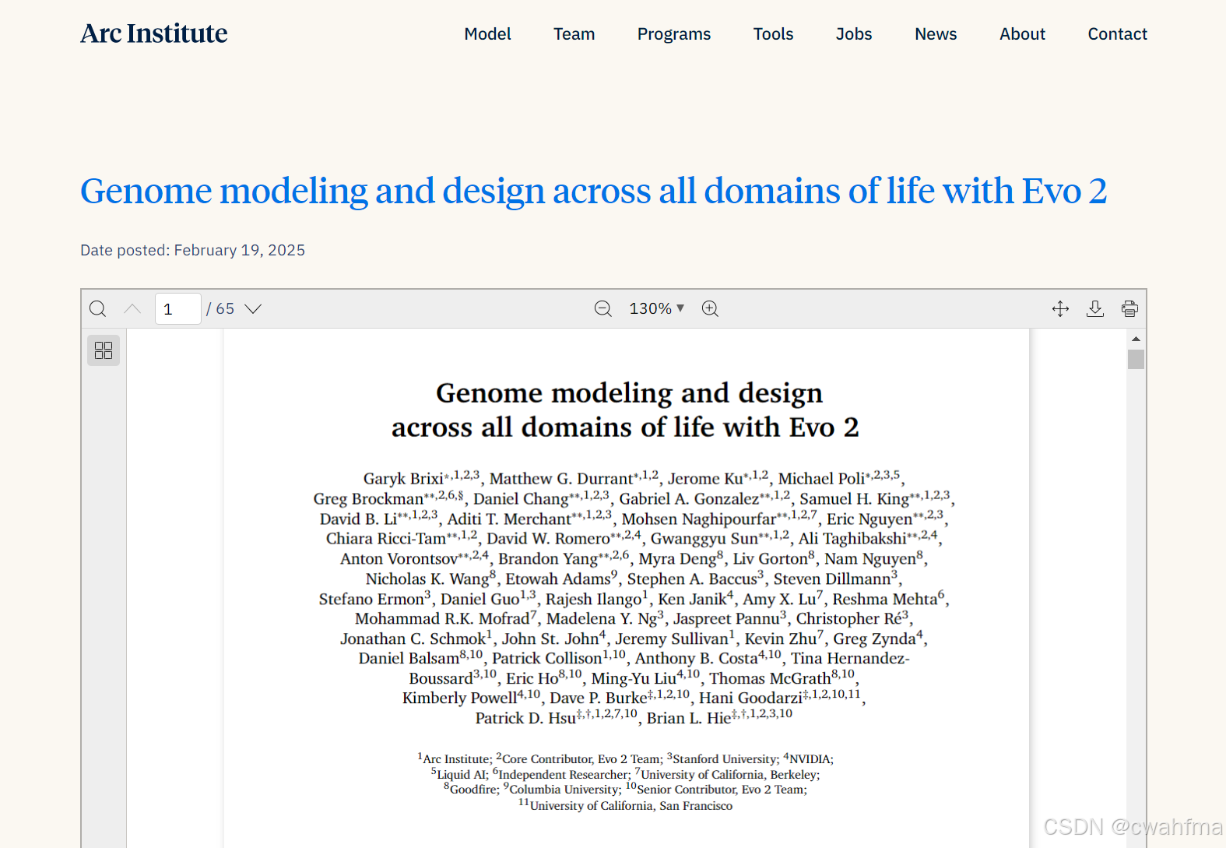Click author name Patrick Collison
The image size is (1226, 848).
[x=547, y=659]
